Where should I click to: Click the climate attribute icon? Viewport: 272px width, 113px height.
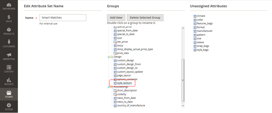point(195,16)
